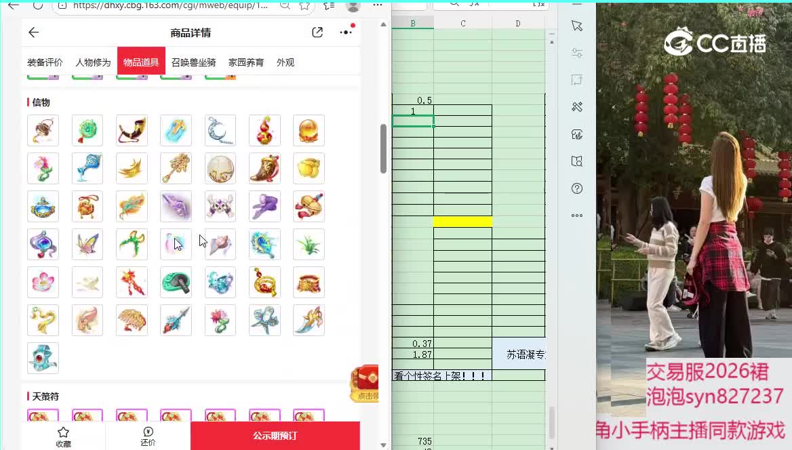Select the ornate golden key token
The height and width of the screenshot is (450, 792).
pos(176,169)
